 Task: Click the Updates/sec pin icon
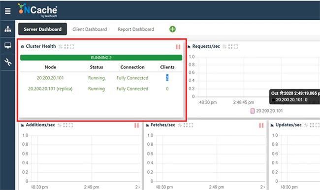click(x=306, y=125)
